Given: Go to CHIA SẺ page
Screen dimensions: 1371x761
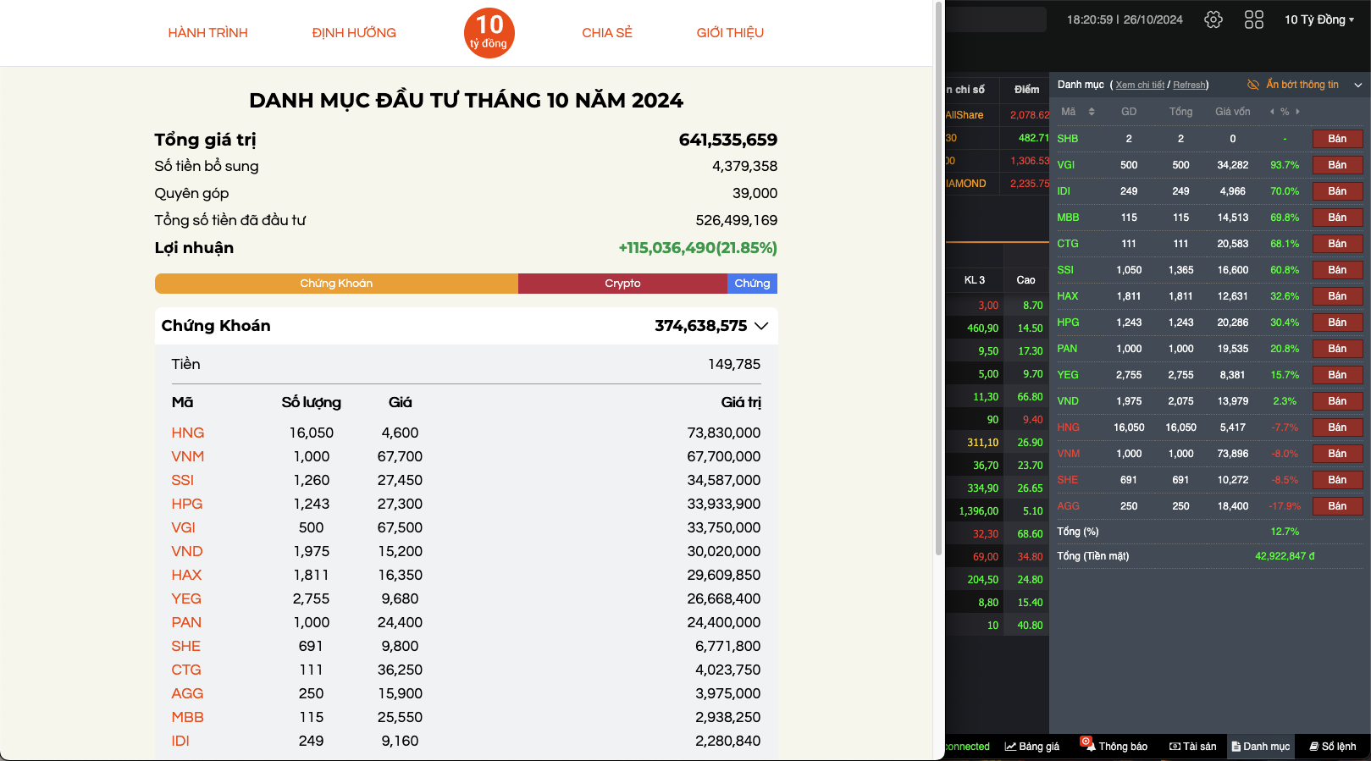Looking at the screenshot, I should point(607,32).
